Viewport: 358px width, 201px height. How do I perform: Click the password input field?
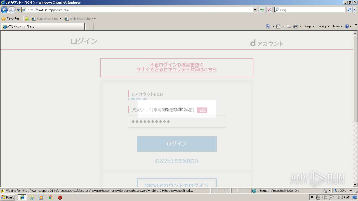(x=177, y=121)
